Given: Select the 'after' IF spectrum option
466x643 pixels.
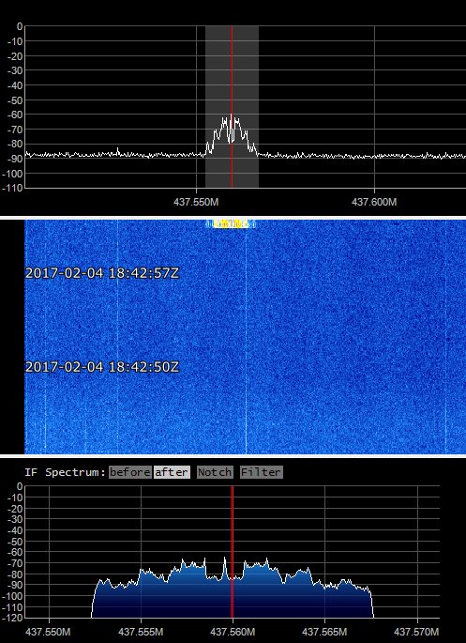Looking at the screenshot, I should coord(172,472).
